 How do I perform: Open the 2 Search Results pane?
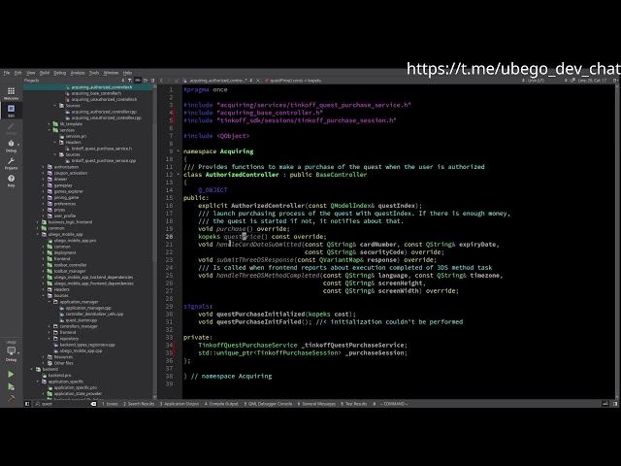(139, 404)
